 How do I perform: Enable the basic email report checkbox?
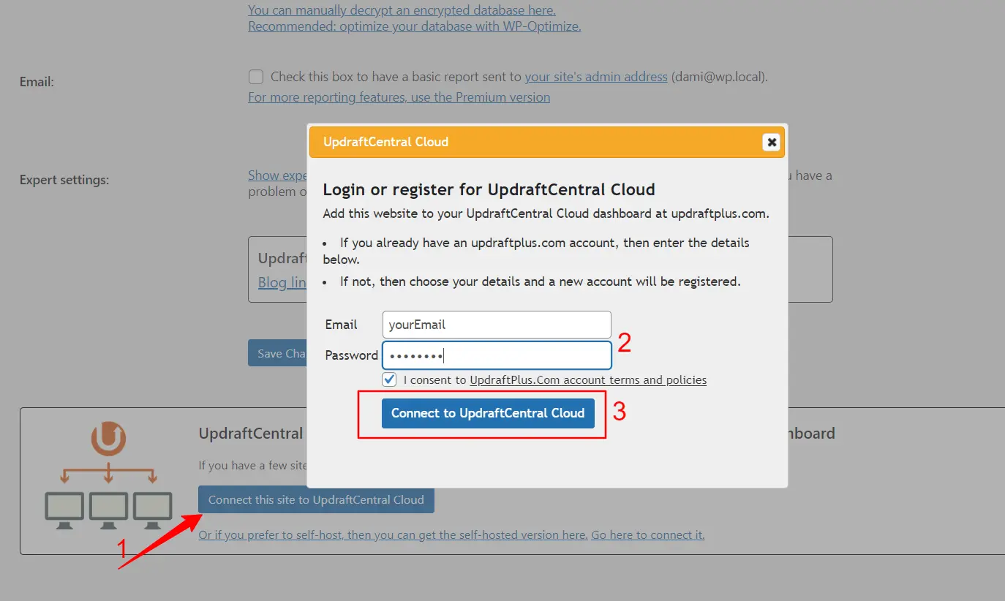pyautogui.click(x=255, y=77)
